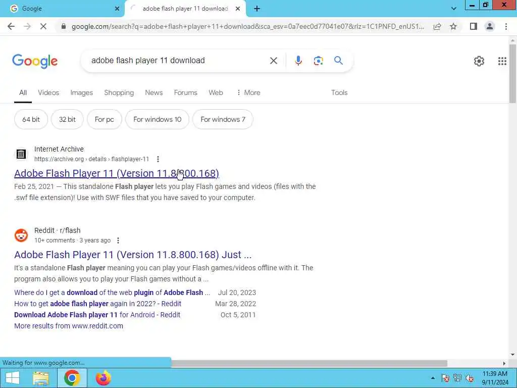Submit search with magnifier icon
Viewport: 517px width, 388px height.
[x=338, y=61]
